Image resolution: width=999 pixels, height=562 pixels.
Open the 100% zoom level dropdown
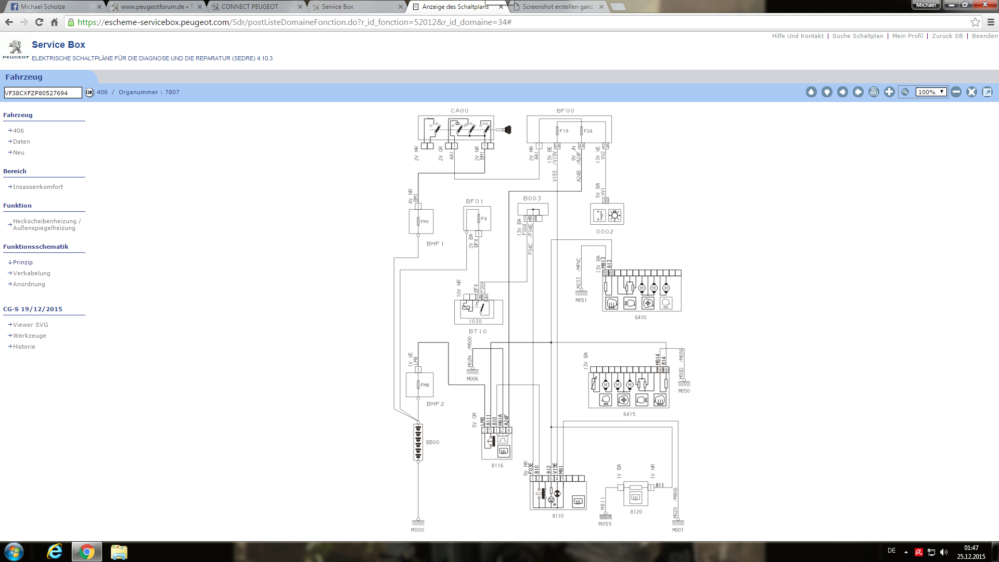(931, 92)
